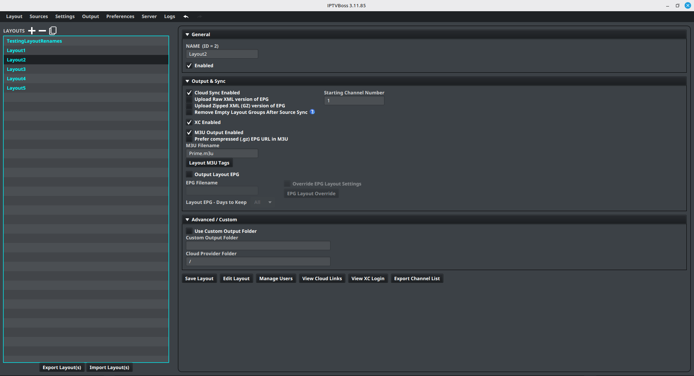The height and width of the screenshot is (376, 694).
Task: Enable Upload Raw XML version of EPG
Action: (x=189, y=99)
